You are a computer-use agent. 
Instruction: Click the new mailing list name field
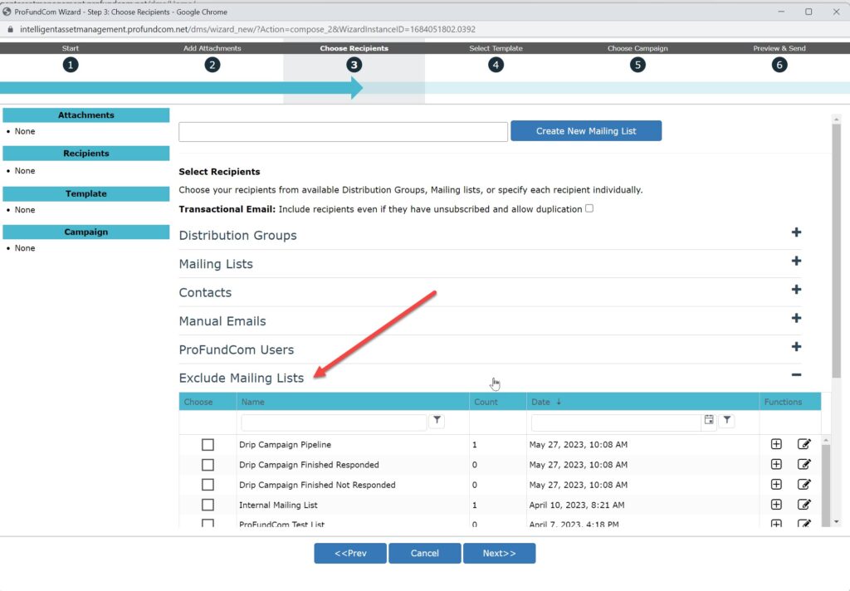coord(343,132)
